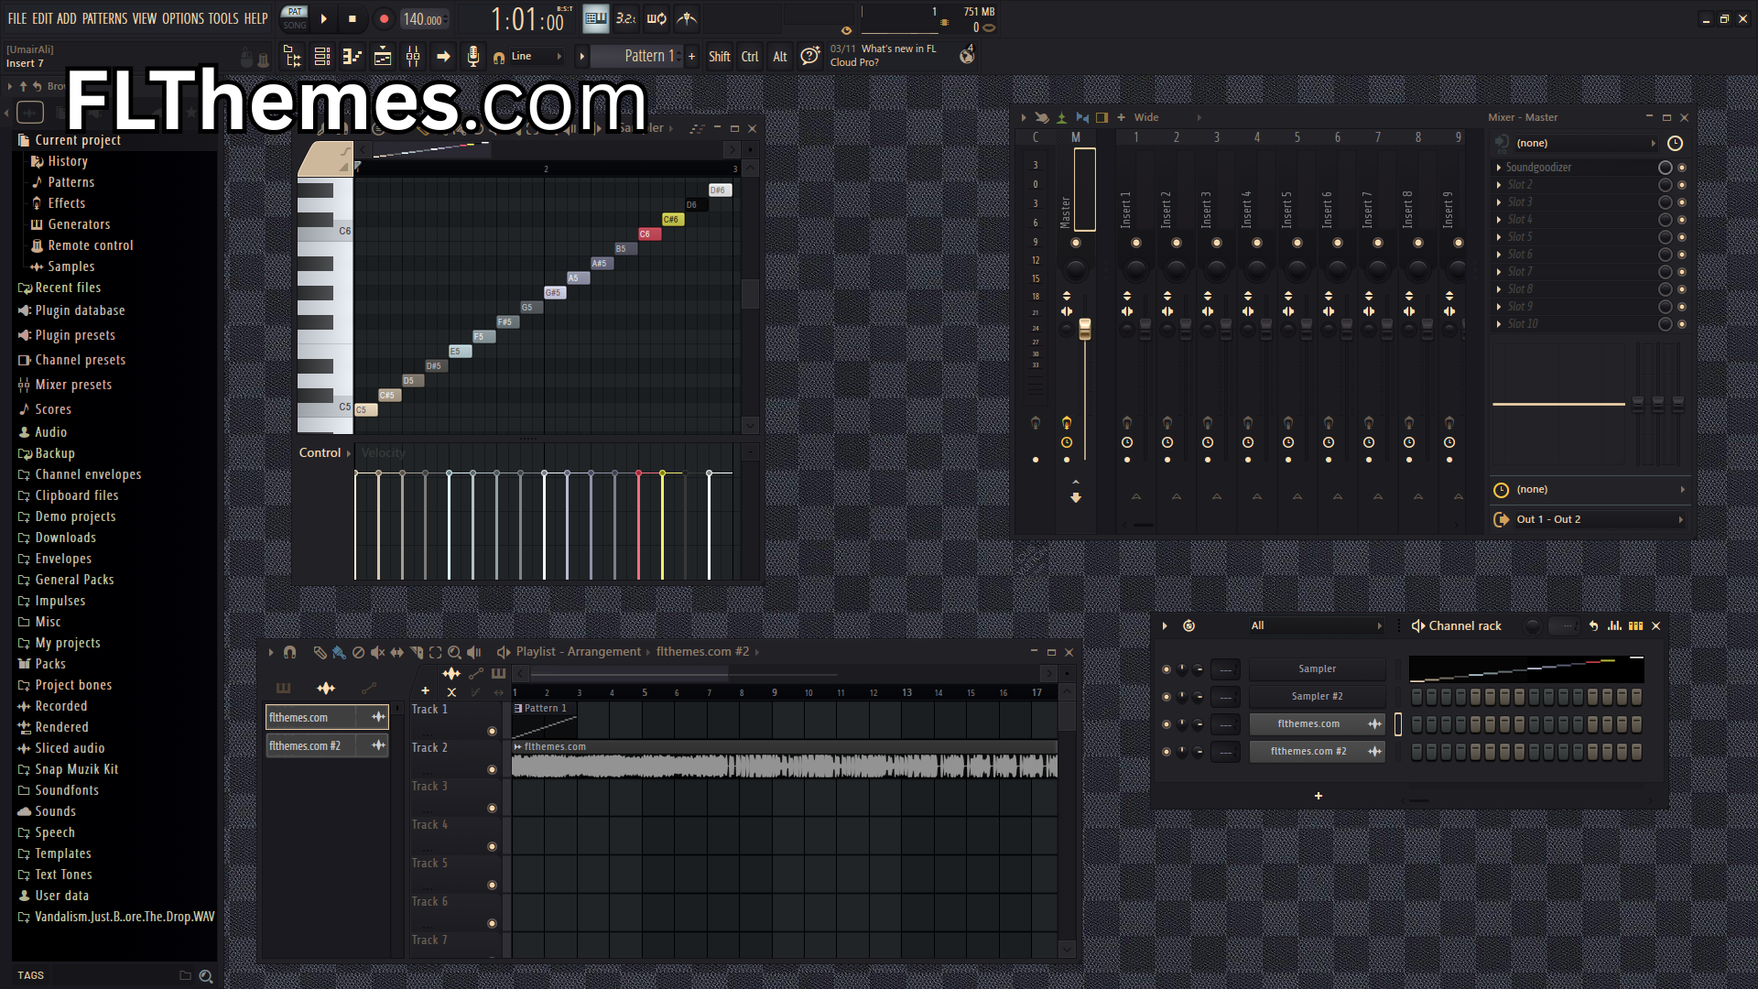1758x989 pixels.
Task: Click the Channel rack undo arrow icon
Action: click(x=1593, y=626)
